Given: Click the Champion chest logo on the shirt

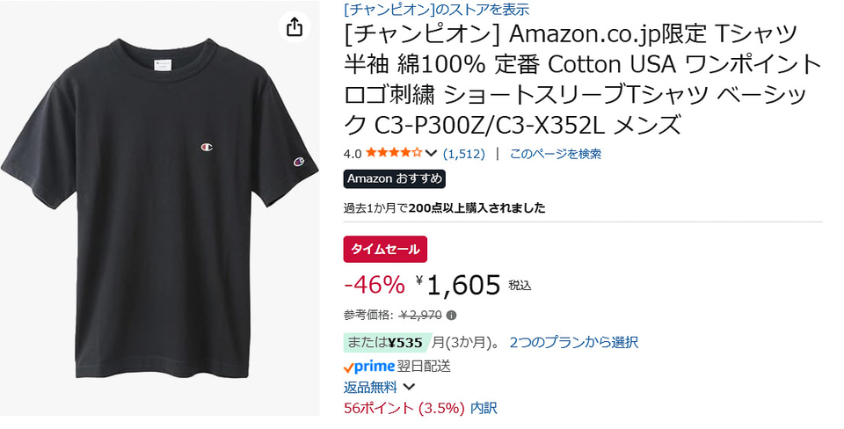Looking at the screenshot, I should click(206, 145).
